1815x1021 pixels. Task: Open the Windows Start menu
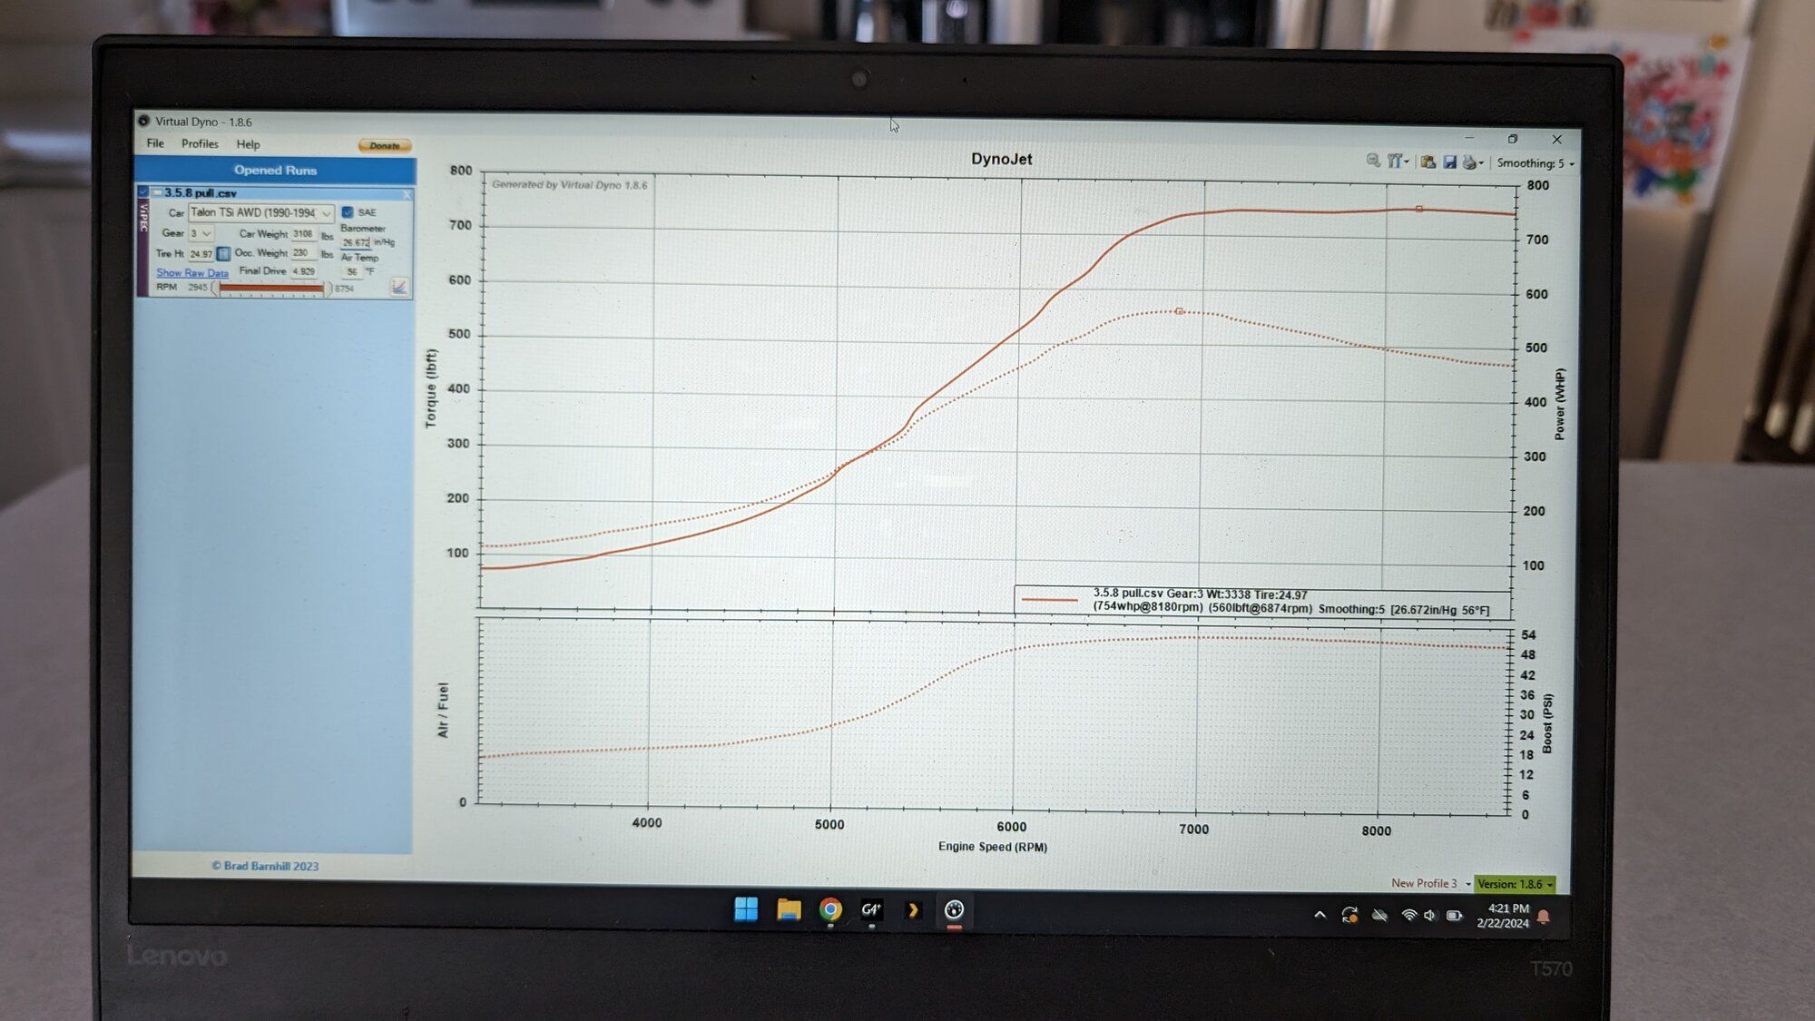tap(746, 908)
